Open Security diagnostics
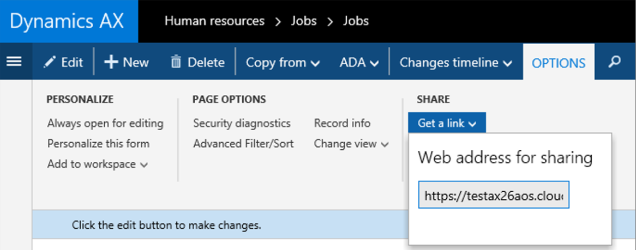 point(242,124)
